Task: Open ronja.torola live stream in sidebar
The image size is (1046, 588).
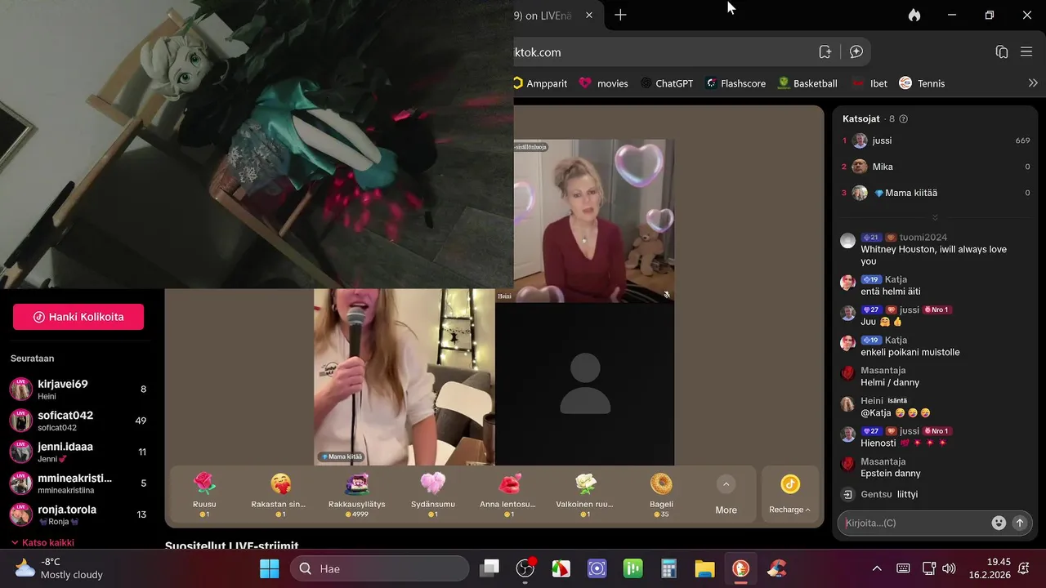Action: [x=78, y=514]
